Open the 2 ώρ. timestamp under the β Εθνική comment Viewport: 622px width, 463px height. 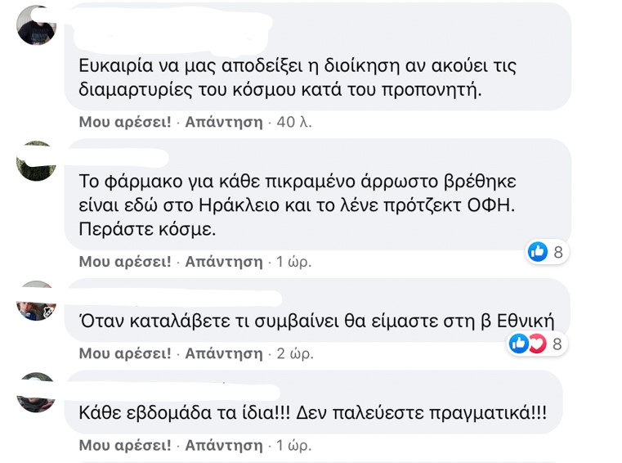[295, 353]
